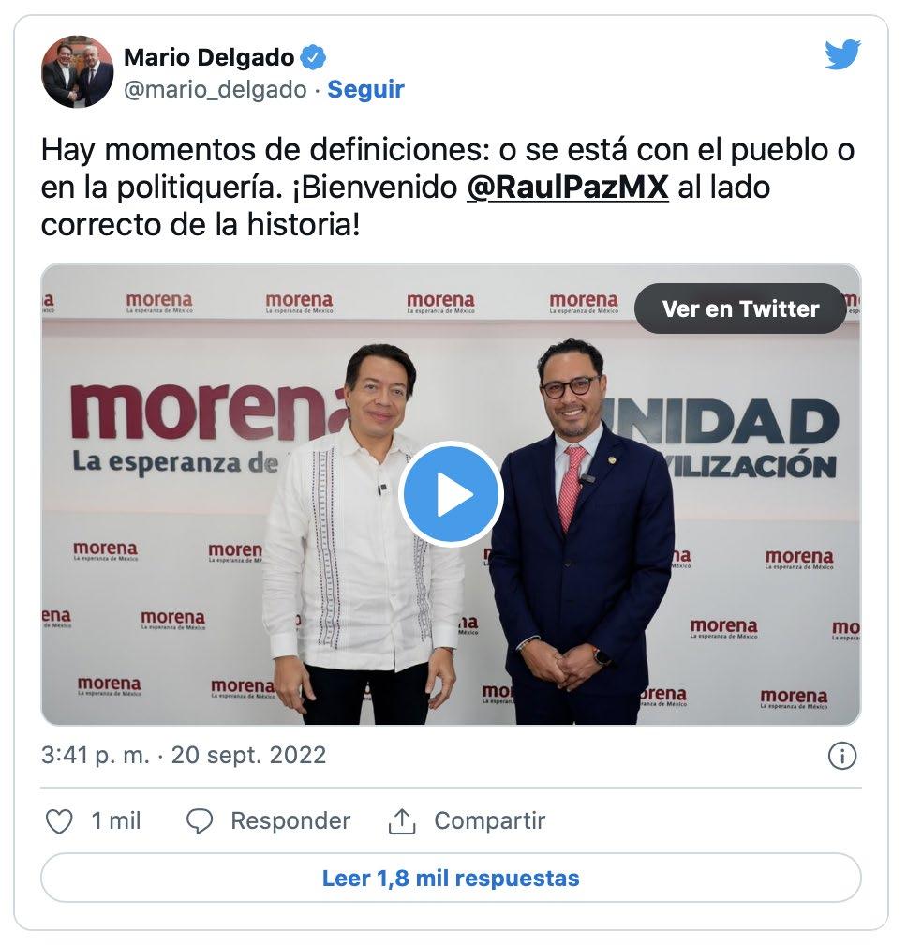This screenshot has width=907, height=947.
Task: Click the 1 mil likes count
Action: coord(116,821)
